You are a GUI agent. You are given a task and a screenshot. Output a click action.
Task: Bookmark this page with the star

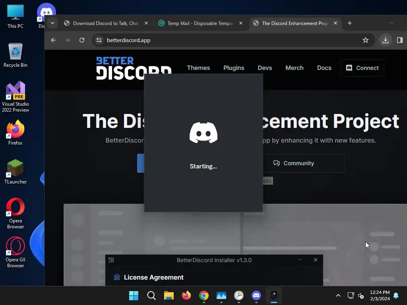tap(366, 40)
